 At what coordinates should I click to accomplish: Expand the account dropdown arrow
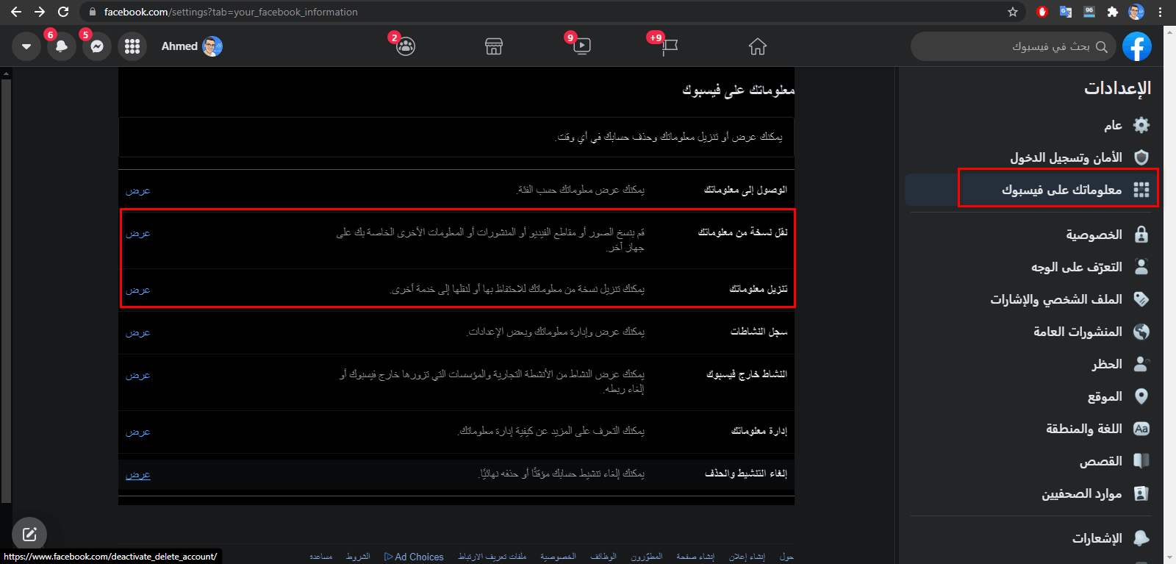point(26,46)
